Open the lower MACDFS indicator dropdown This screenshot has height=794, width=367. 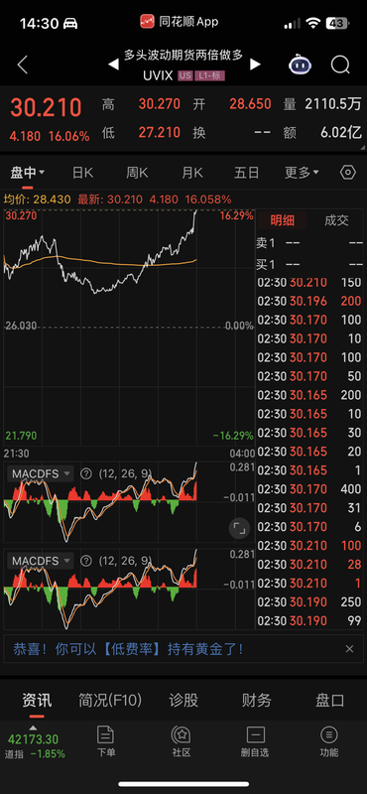[x=40, y=561]
